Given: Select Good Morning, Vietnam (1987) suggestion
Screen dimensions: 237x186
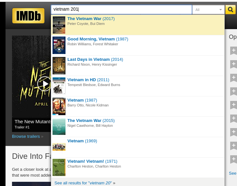Looking at the screenshot, I should point(138,45).
